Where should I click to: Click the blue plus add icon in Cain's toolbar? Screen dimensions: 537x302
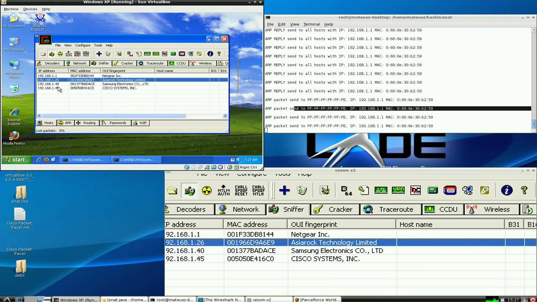tap(99, 54)
